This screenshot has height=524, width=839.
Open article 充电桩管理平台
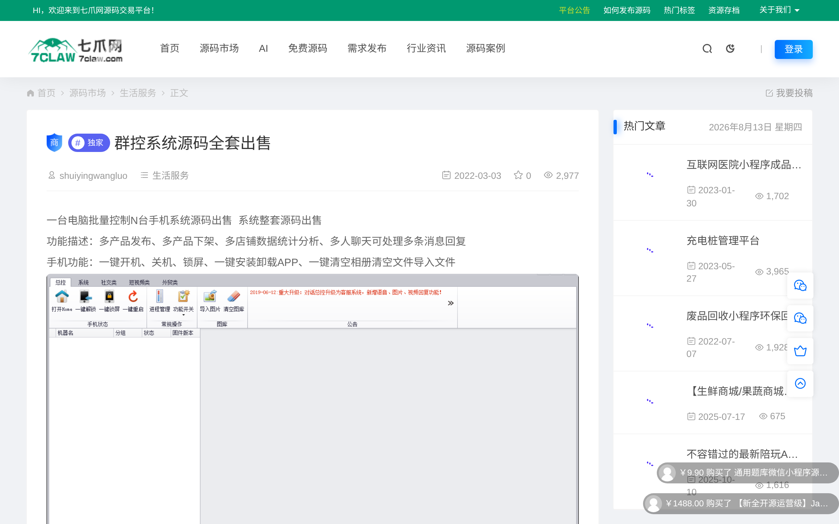[x=723, y=240]
